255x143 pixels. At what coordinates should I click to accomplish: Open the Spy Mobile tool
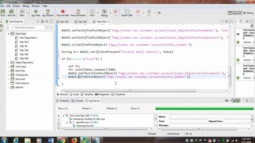pyautogui.click(x=48, y=13)
